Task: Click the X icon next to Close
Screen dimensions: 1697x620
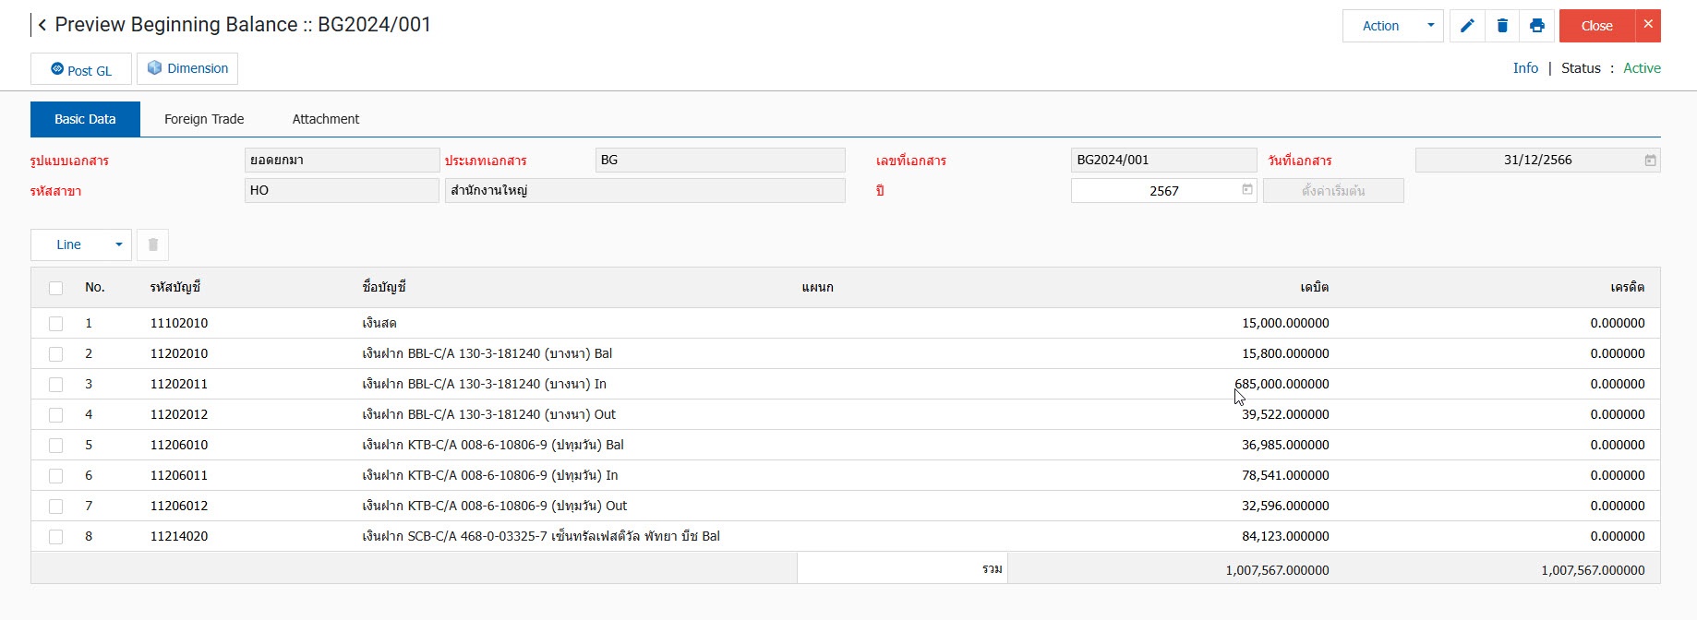Action: click(x=1648, y=25)
